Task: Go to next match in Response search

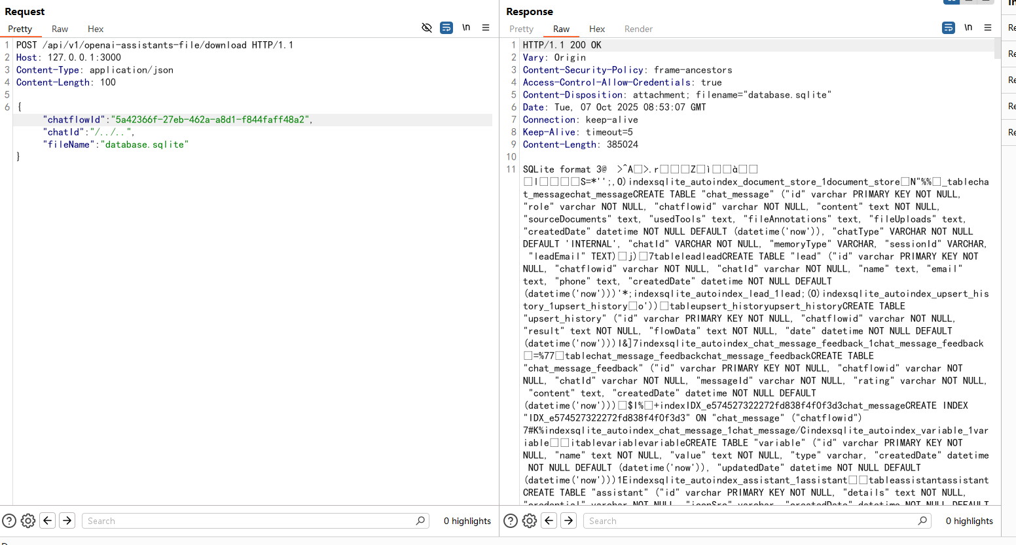Action: pyautogui.click(x=569, y=521)
